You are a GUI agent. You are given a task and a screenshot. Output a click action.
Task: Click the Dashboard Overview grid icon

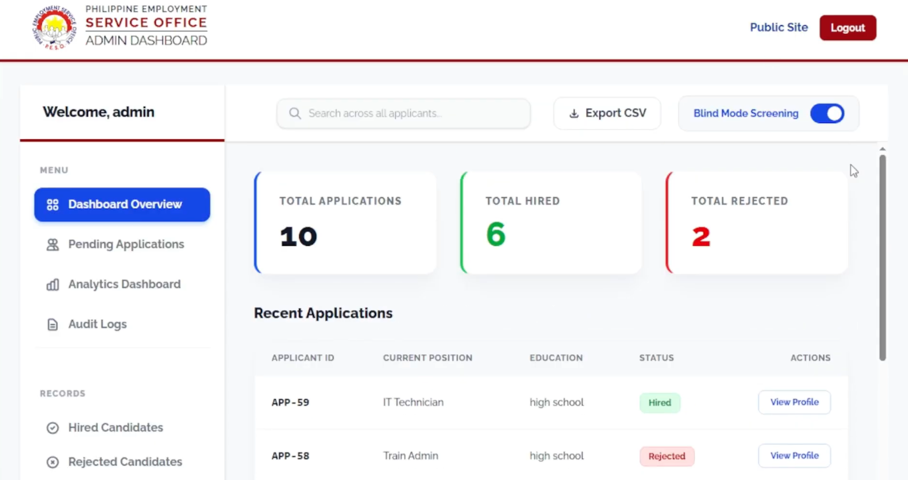tap(52, 205)
